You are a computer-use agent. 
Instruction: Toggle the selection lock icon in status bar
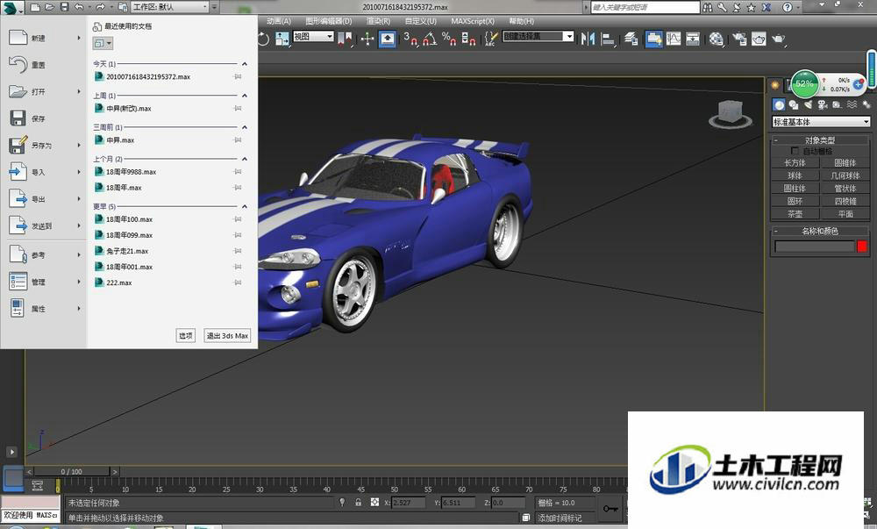tap(358, 502)
